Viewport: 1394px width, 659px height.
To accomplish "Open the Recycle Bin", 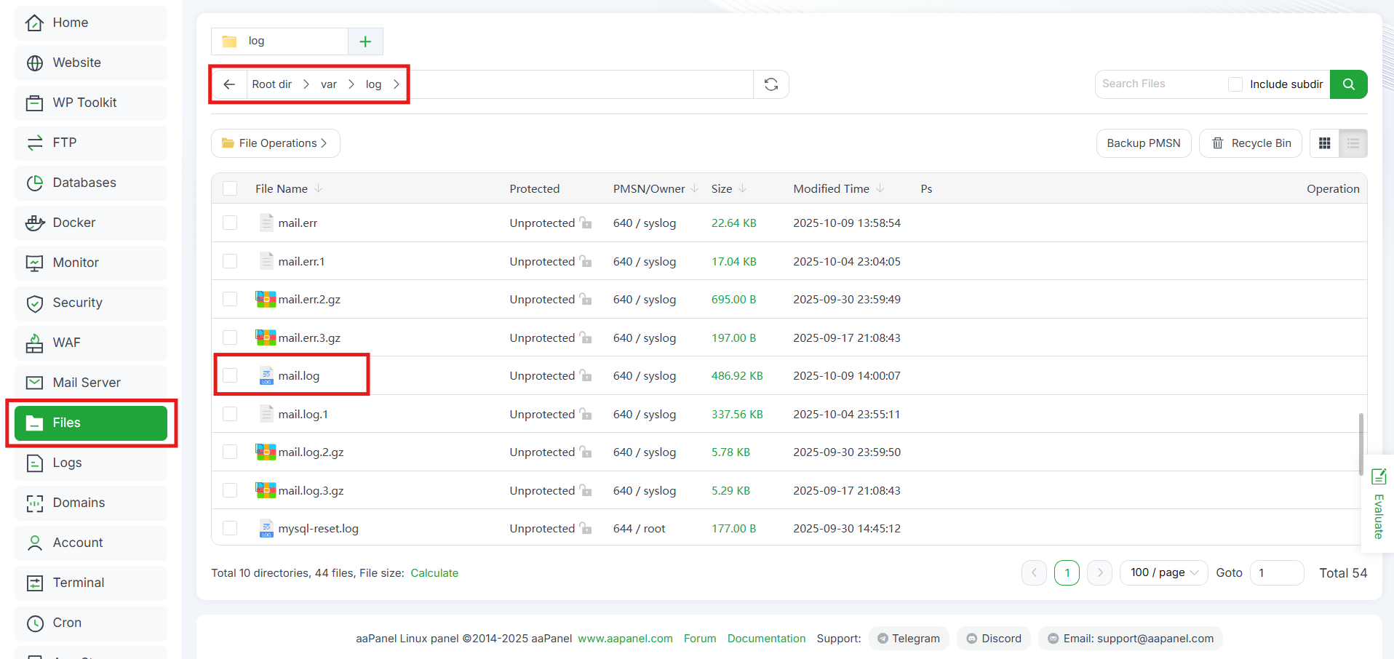I will click(x=1251, y=143).
